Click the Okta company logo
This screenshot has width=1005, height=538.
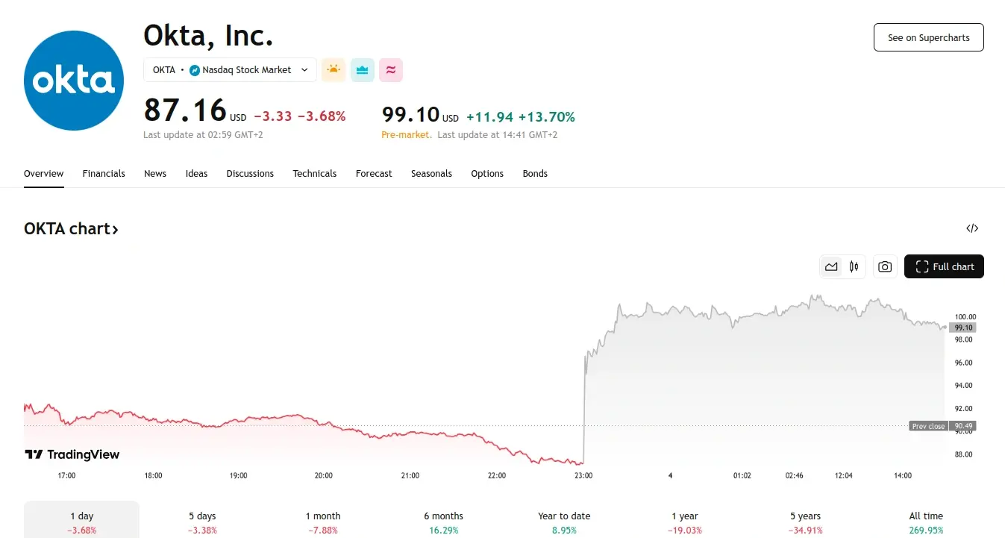coord(74,81)
